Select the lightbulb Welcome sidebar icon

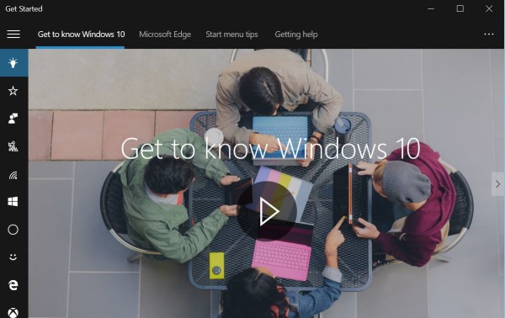13,63
